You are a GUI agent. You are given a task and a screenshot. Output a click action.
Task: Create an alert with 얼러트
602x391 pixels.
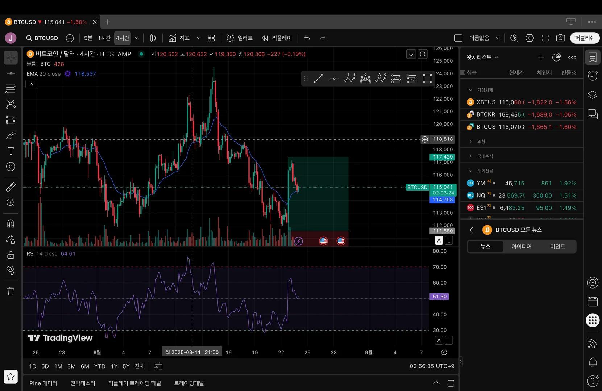(x=240, y=38)
